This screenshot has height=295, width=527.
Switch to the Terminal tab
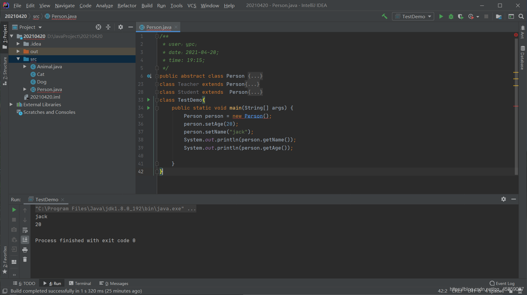point(80,283)
